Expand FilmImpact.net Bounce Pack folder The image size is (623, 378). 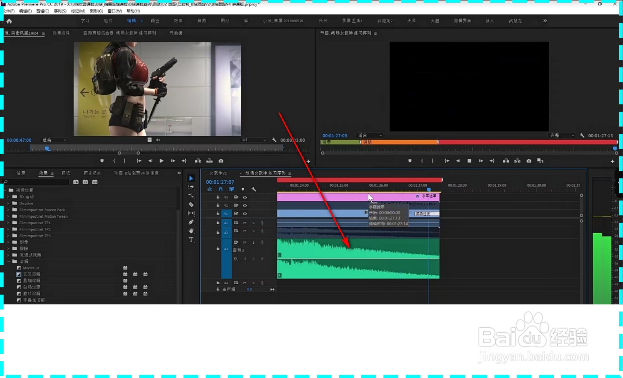8,210
